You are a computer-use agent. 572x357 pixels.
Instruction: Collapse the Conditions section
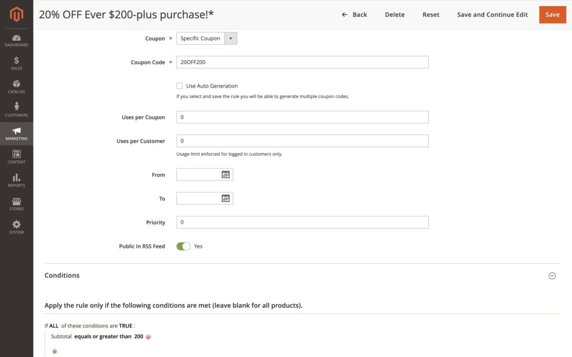click(x=552, y=276)
